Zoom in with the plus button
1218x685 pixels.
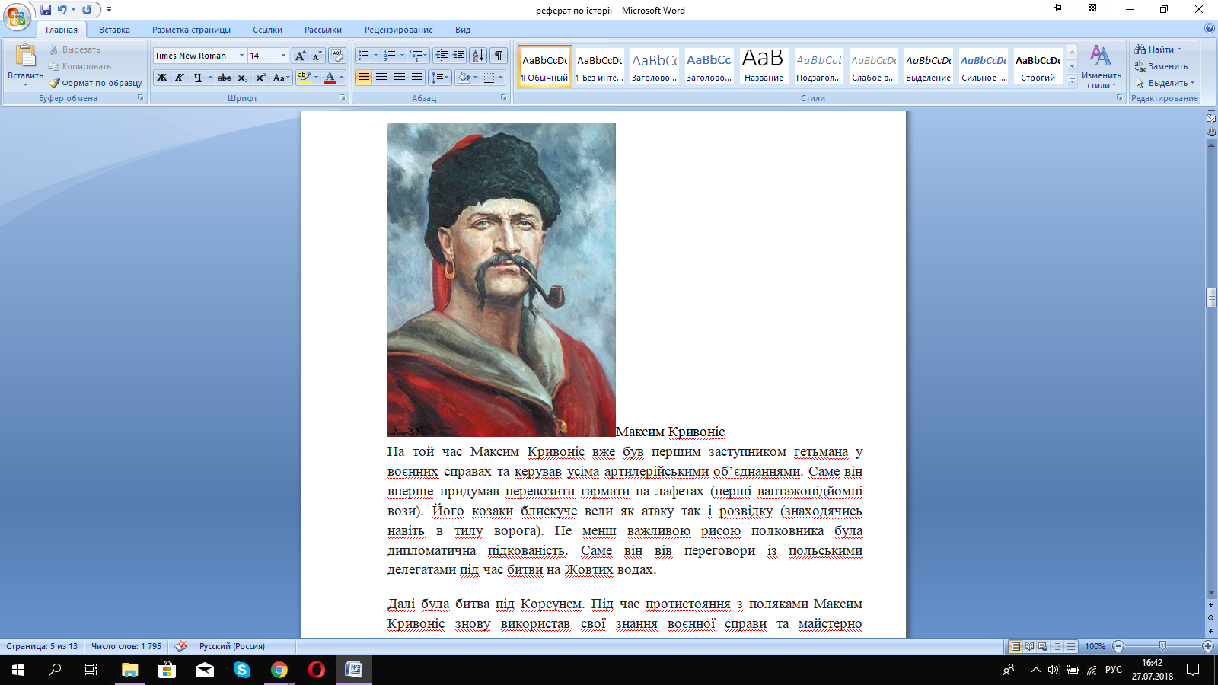[1207, 646]
